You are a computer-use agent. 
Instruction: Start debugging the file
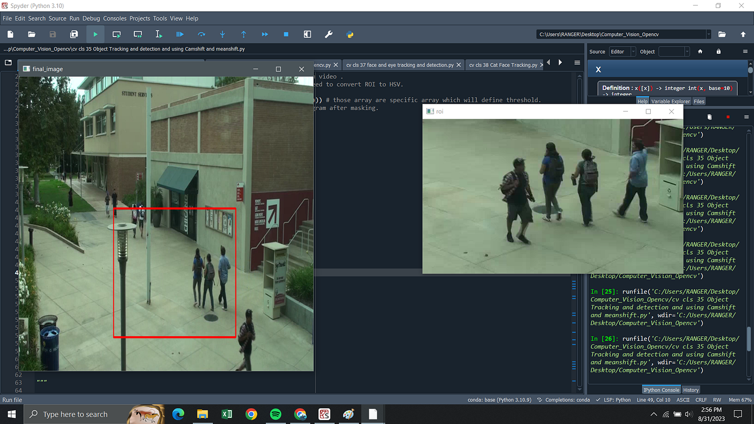180,34
